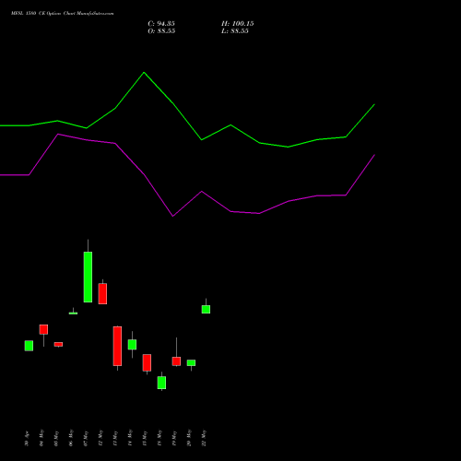Click the "20 May" date axis label
Image resolution: width=461 pixels, height=461 pixels.
pyautogui.click(x=189, y=438)
